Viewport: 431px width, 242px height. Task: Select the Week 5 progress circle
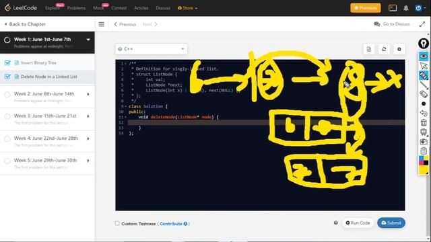click(x=7, y=161)
